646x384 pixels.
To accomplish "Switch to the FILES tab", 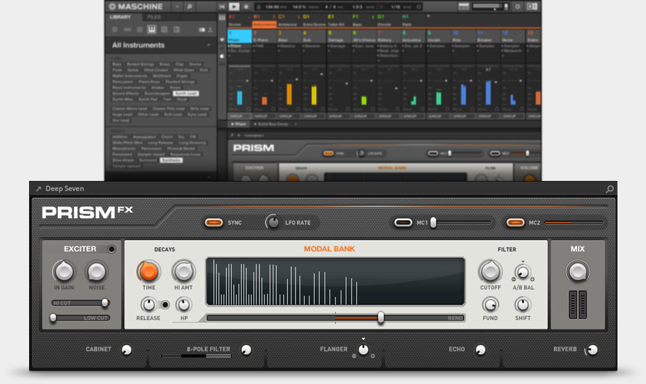I will [x=154, y=17].
